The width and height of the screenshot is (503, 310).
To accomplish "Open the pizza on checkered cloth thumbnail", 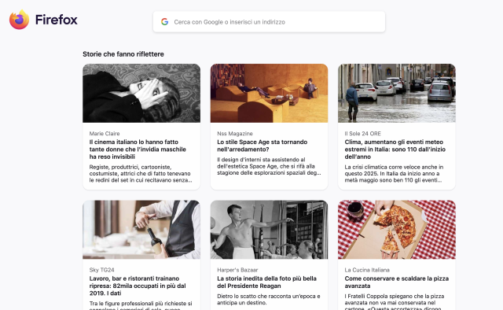I will tap(396, 230).
